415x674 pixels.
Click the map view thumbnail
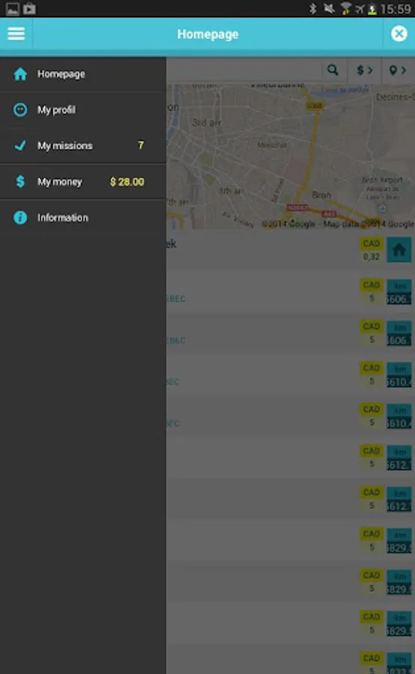click(x=291, y=157)
